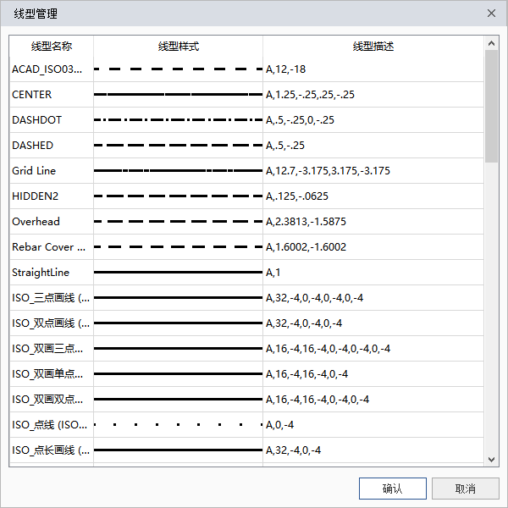Viewport: 508px width, 508px height.
Task: Click the scrollbar up arrow
Action: pyautogui.click(x=491, y=43)
